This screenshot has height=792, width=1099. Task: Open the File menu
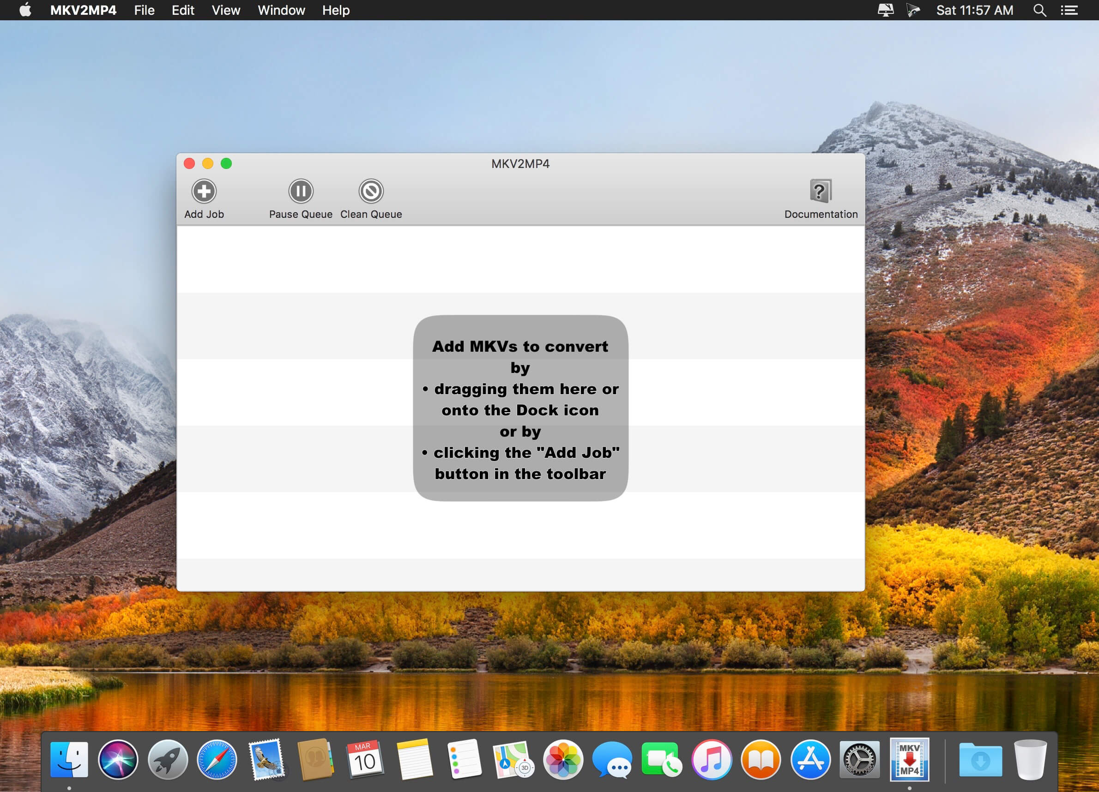144,10
